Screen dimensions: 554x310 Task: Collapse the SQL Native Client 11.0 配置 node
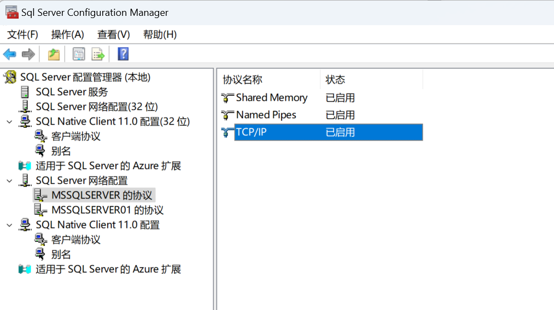(x=9, y=225)
